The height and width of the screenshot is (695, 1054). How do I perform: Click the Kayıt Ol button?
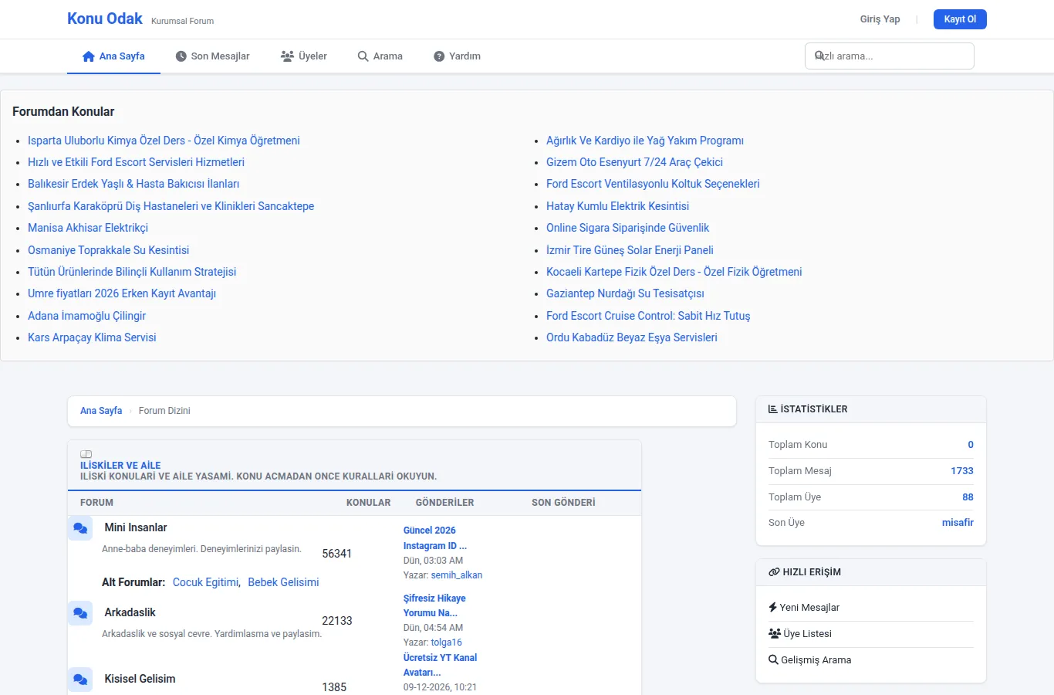pyautogui.click(x=960, y=19)
